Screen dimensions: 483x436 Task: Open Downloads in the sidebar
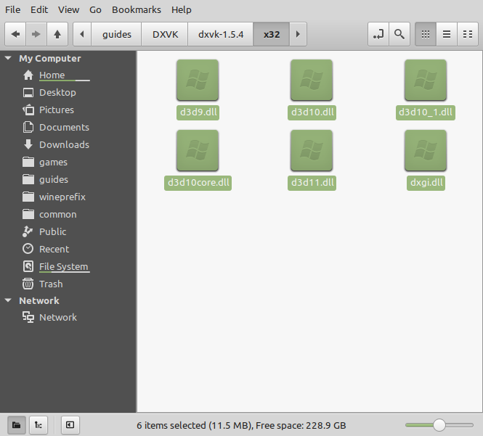(x=64, y=144)
